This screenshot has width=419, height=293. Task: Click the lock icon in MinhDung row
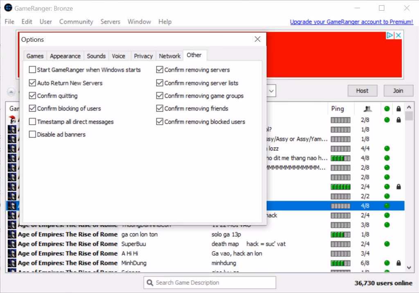399,263
